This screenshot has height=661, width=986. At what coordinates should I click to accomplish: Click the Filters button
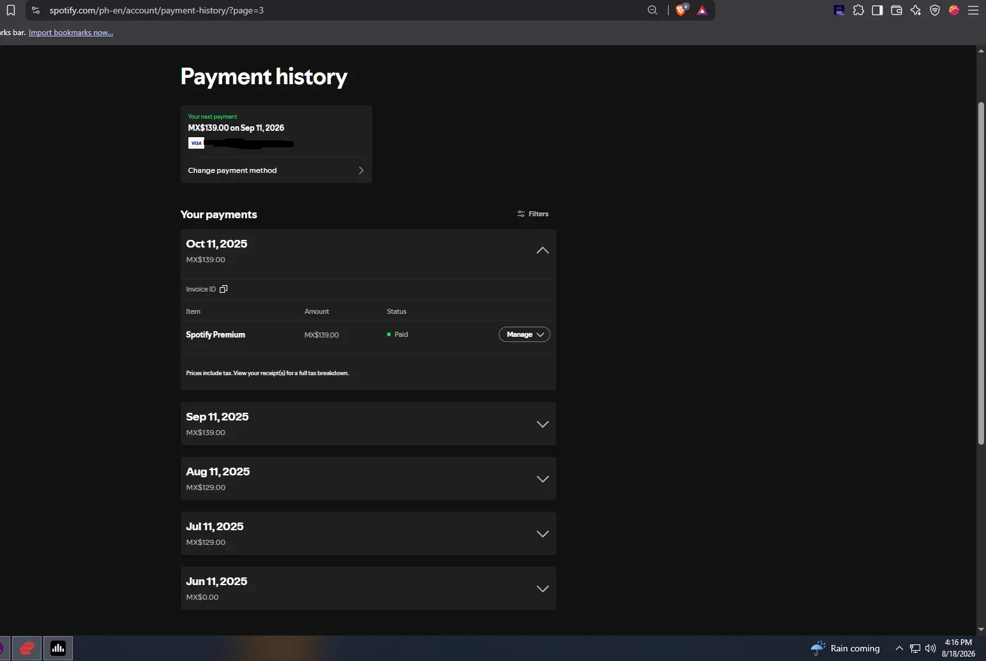pos(533,214)
